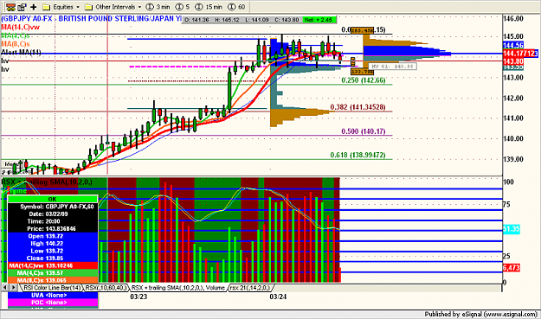Screen dimensions: 541x319
Task: Click the 0.500 (140.17) Fibonacci label
Action: coord(364,131)
